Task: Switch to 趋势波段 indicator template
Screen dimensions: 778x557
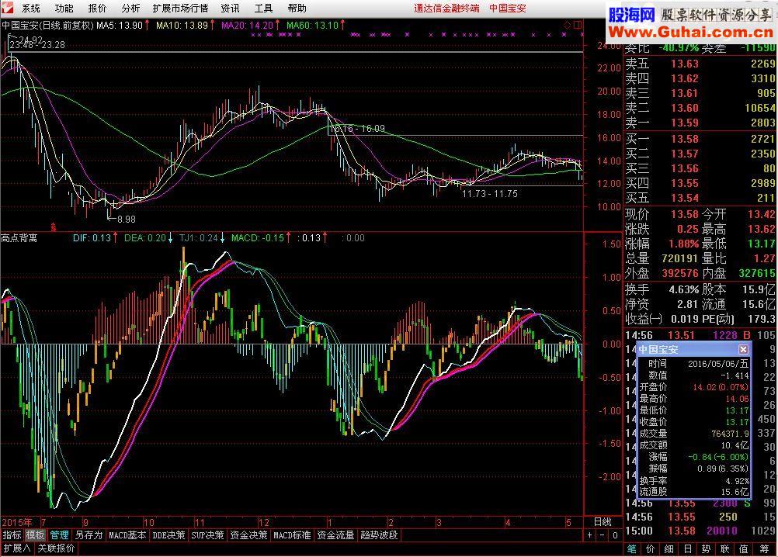Action: coord(379,535)
